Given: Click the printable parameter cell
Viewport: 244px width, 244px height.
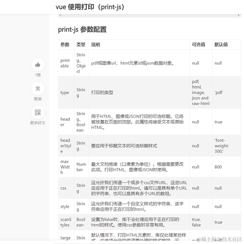Looking at the screenshot, I should (x=66, y=63).
